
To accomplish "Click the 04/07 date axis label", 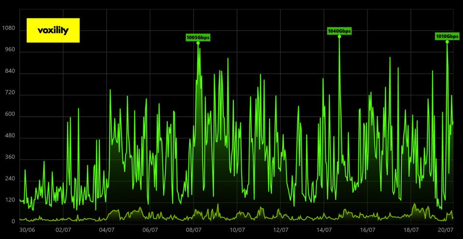I will click(107, 229).
